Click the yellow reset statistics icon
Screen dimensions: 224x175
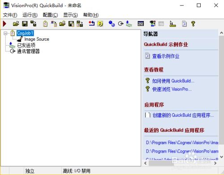click(x=100, y=24)
